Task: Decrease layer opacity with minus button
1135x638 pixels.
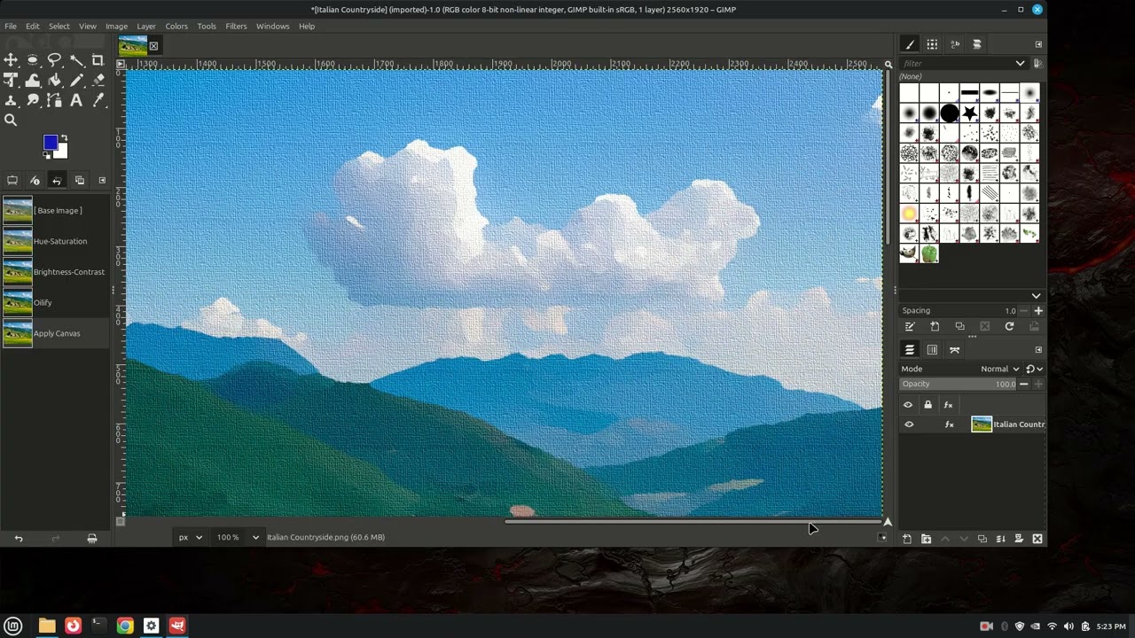Action: tap(1024, 384)
